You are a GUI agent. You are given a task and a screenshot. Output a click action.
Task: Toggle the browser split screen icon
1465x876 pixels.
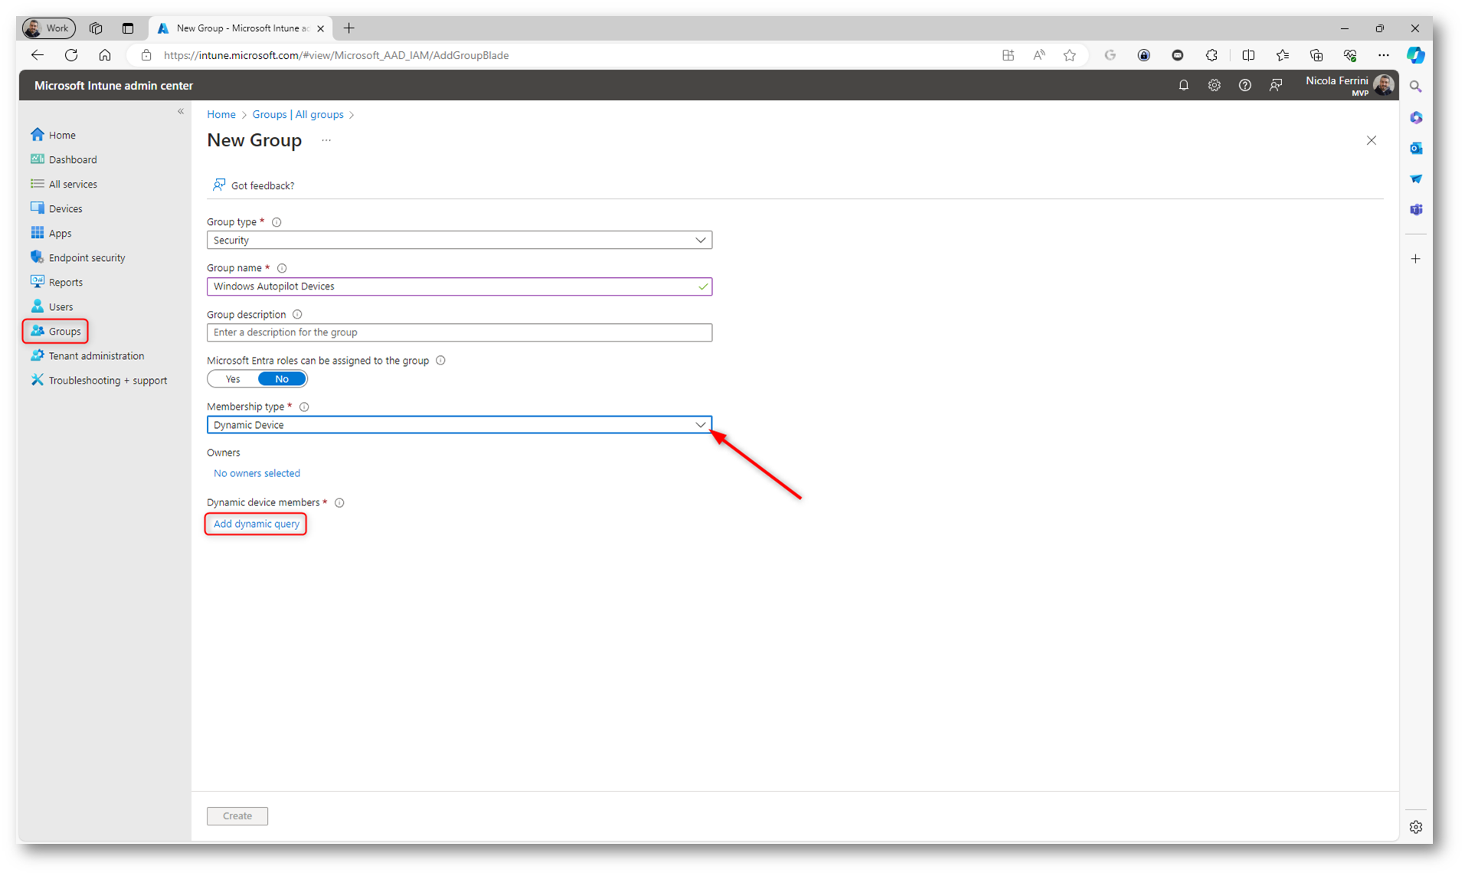(1248, 55)
